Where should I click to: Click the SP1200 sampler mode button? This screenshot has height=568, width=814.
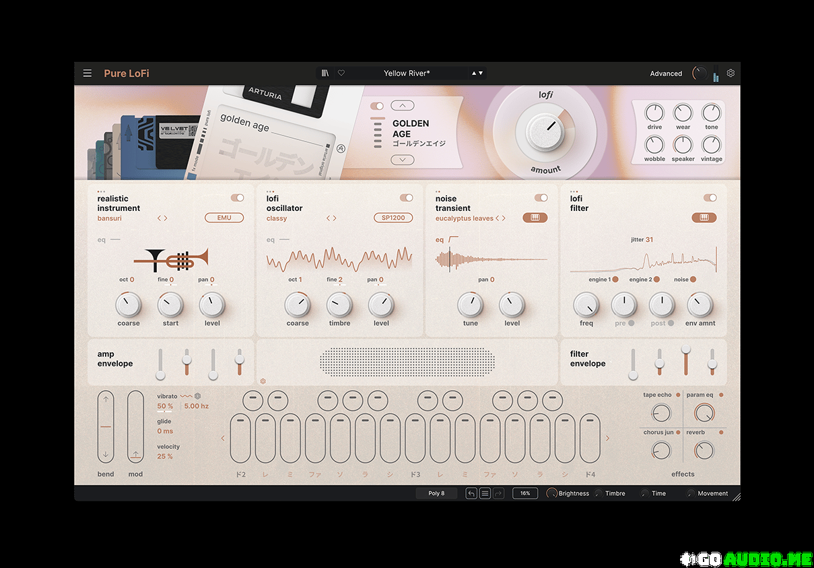click(x=393, y=218)
